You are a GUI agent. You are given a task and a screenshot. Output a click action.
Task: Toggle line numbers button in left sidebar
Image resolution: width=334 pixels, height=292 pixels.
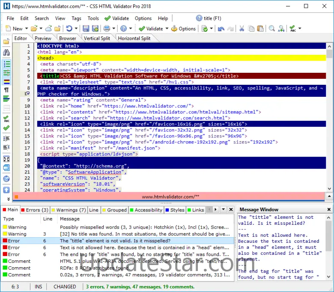click(x=6, y=64)
